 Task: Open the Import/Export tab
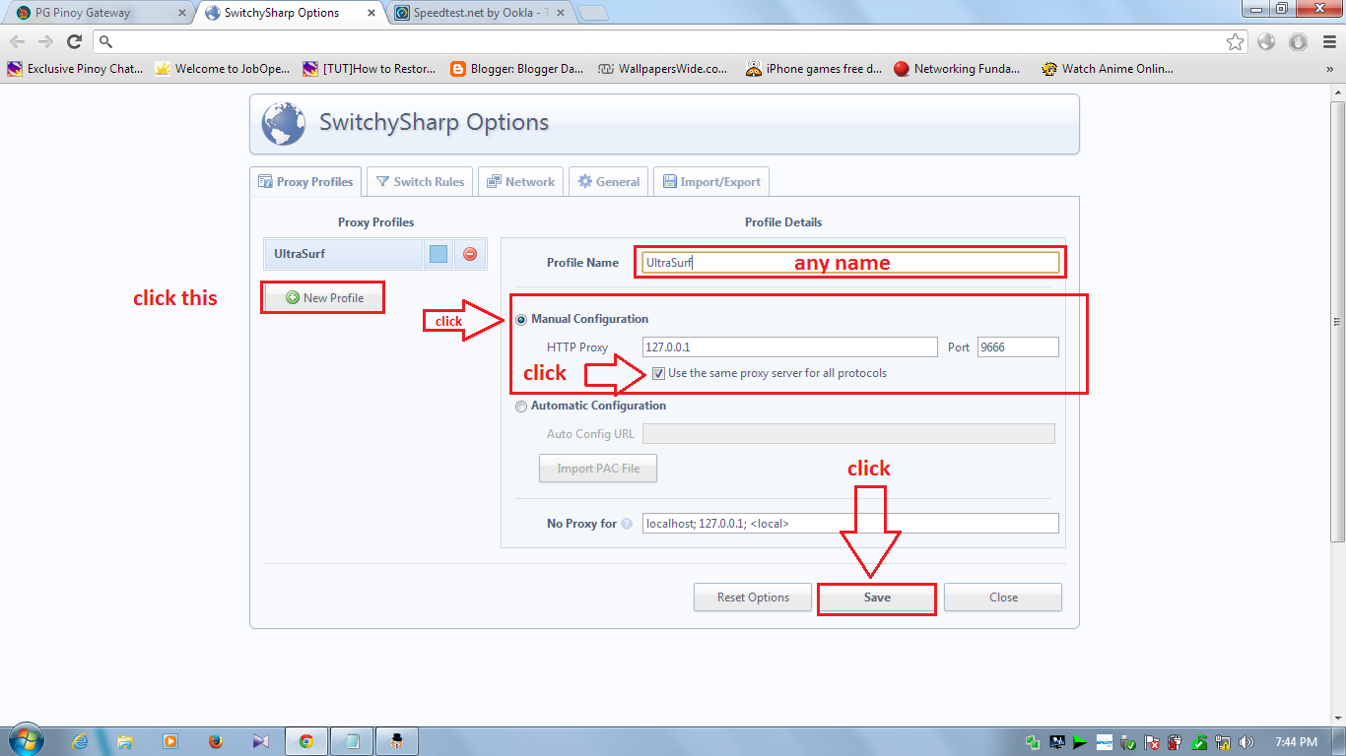710,181
